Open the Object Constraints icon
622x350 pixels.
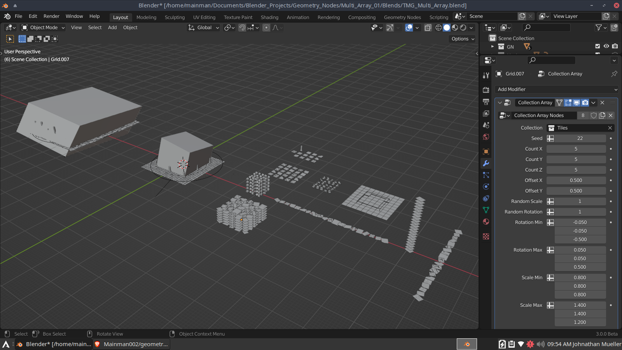pos(486,198)
